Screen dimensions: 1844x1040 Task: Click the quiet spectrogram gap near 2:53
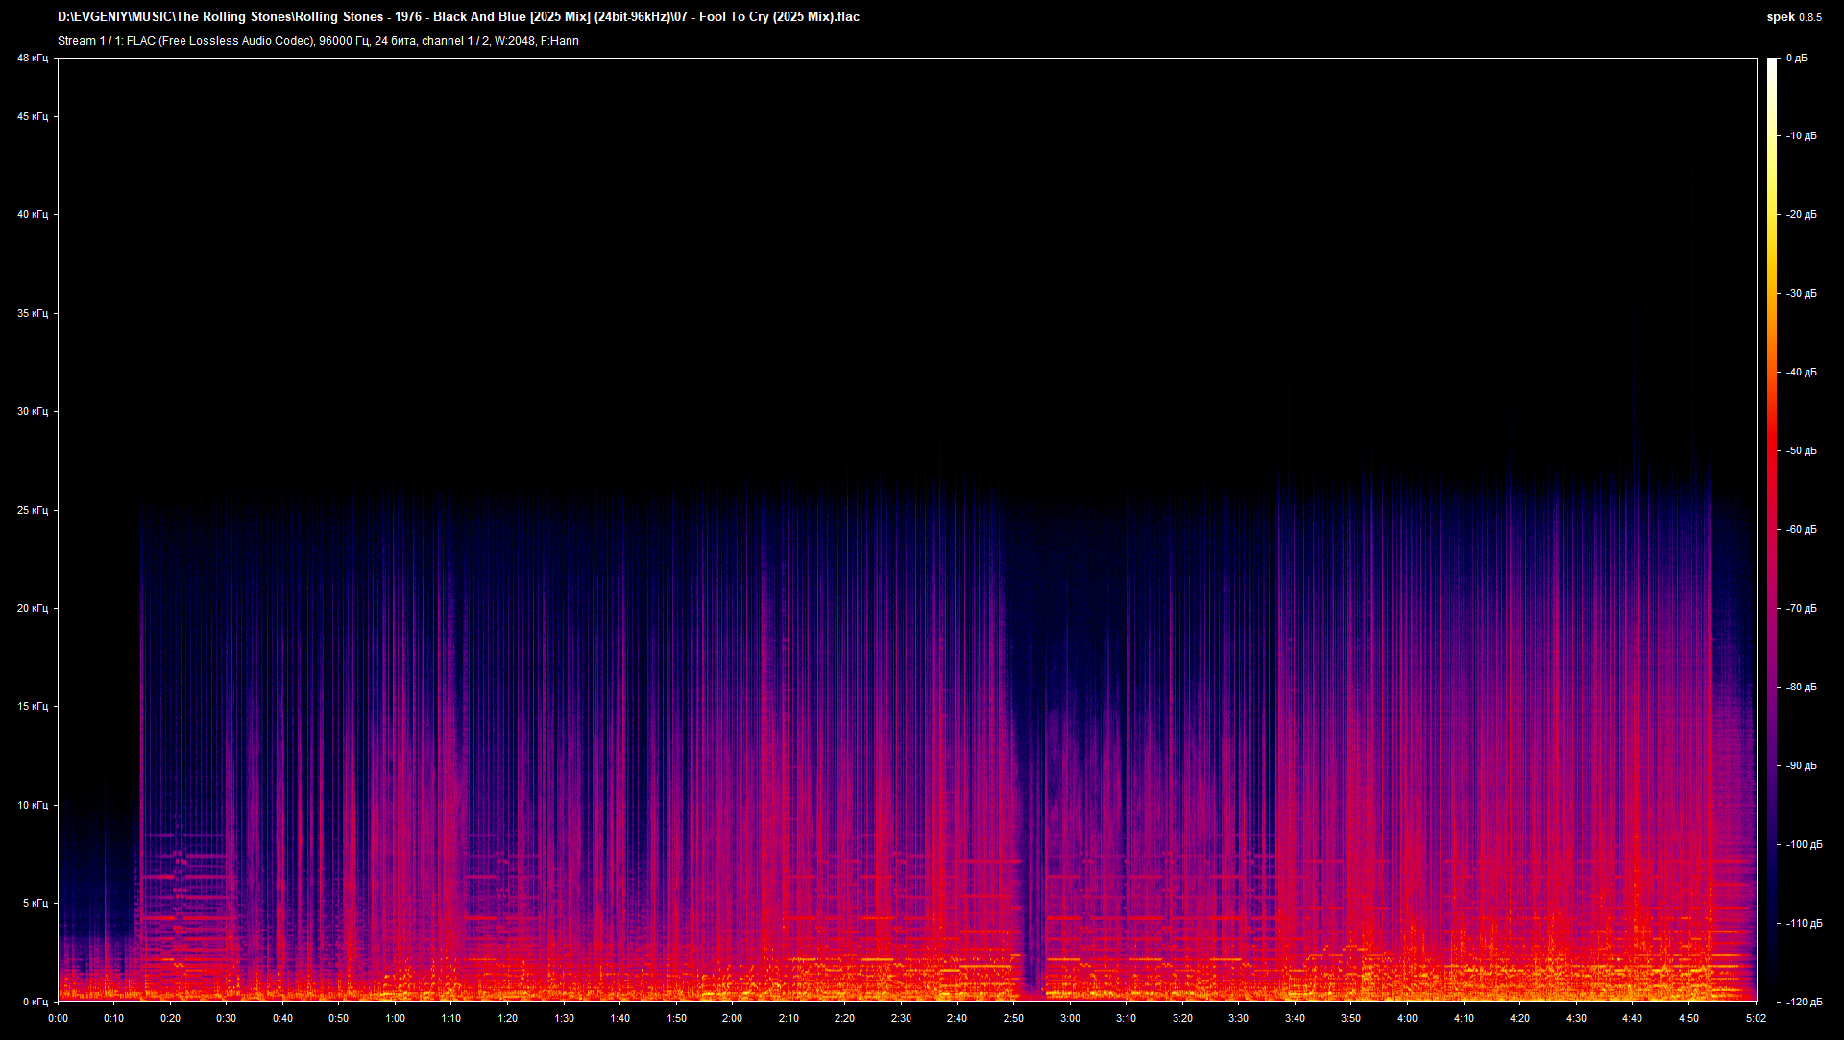point(1031,951)
